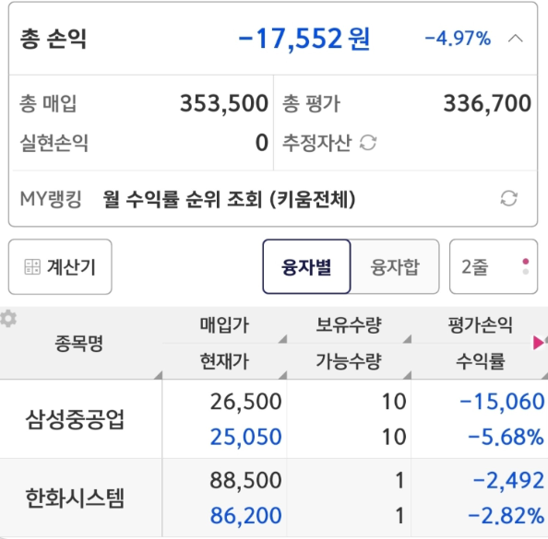Select the 융자별 toggle option
Screen dimensions: 548x539
pyautogui.click(x=306, y=266)
